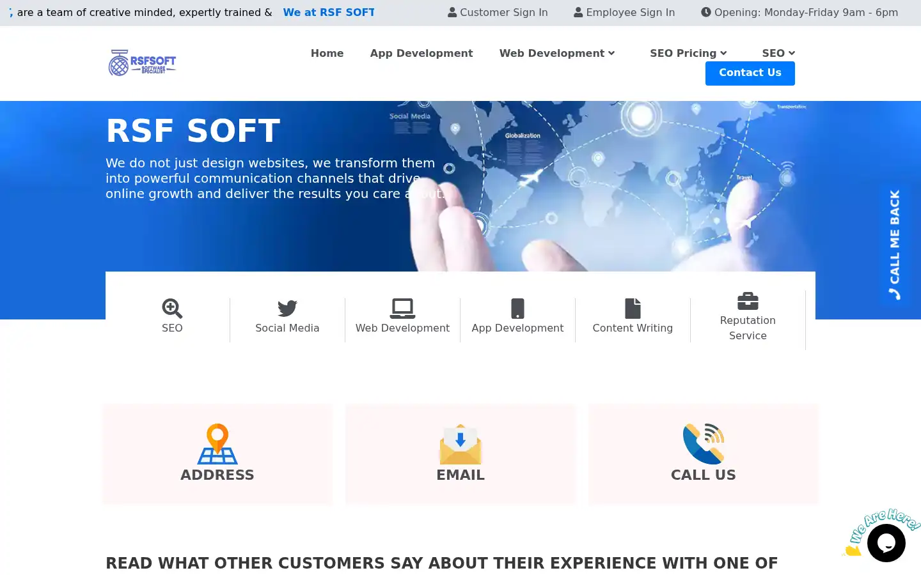Image resolution: width=921 pixels, height=575 pixels.
Task: Open the SEO nav menu label
Action: pos(773,53)
